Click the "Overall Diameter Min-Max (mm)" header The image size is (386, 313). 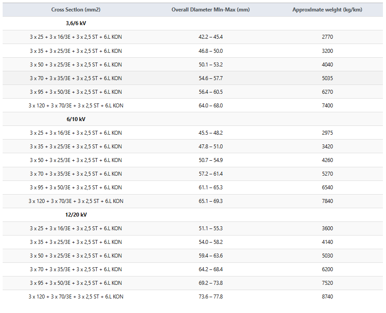coord(211,10)
